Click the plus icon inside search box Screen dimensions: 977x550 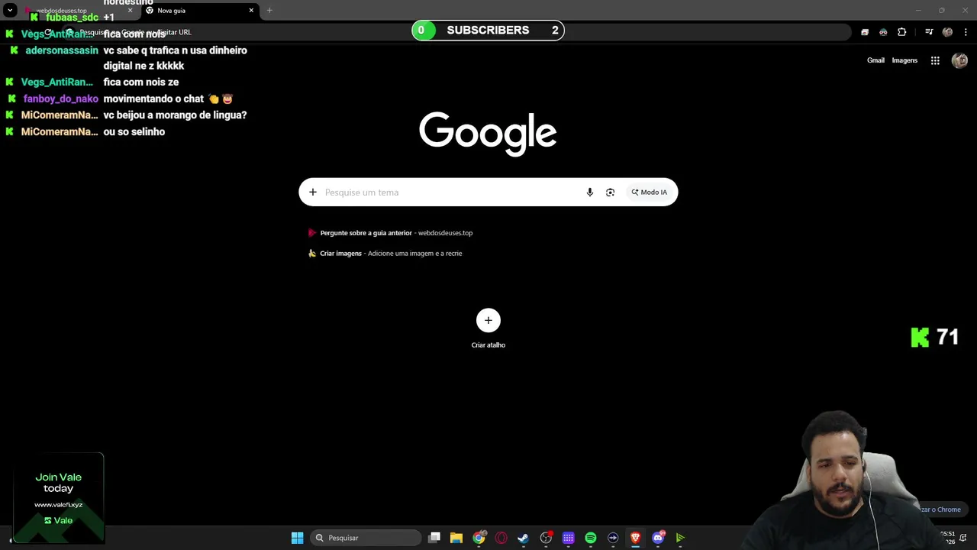click(312, 192)
